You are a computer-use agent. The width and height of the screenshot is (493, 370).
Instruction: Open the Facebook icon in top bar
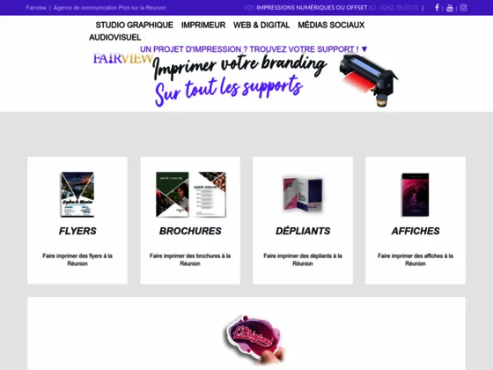[437, 8]
